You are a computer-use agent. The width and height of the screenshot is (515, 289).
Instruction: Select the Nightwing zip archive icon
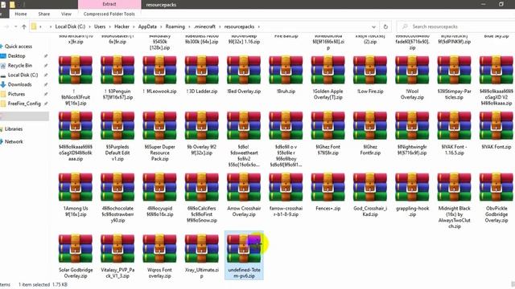(x=411, y=125)
